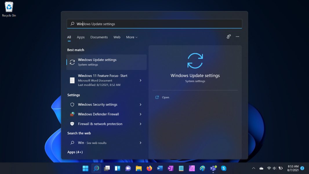Switch to the Documents search tab
Viewport: 309px width, 174px height.
[x=99, y=37]
